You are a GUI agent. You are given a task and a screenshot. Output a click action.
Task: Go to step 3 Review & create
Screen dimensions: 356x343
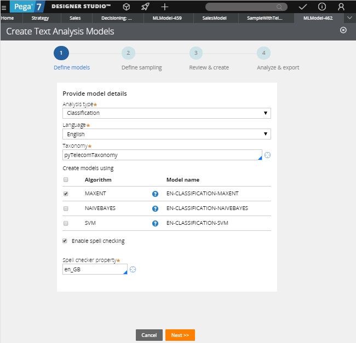(x=196, y=53)
